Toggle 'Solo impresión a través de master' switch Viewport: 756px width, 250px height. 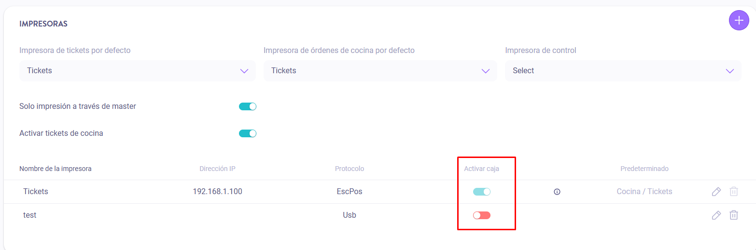[248, 106]
